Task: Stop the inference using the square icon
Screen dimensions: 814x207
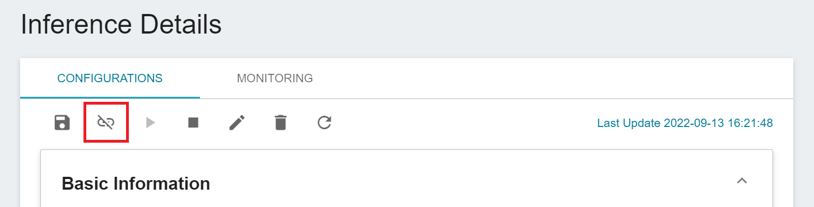Action: pyautogui.click(x=193, y=122)
